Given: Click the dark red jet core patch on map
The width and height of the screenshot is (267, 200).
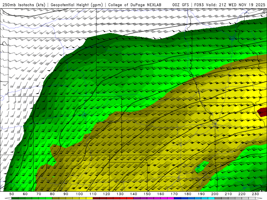Looking at the screenshot, I should point(262,112).
